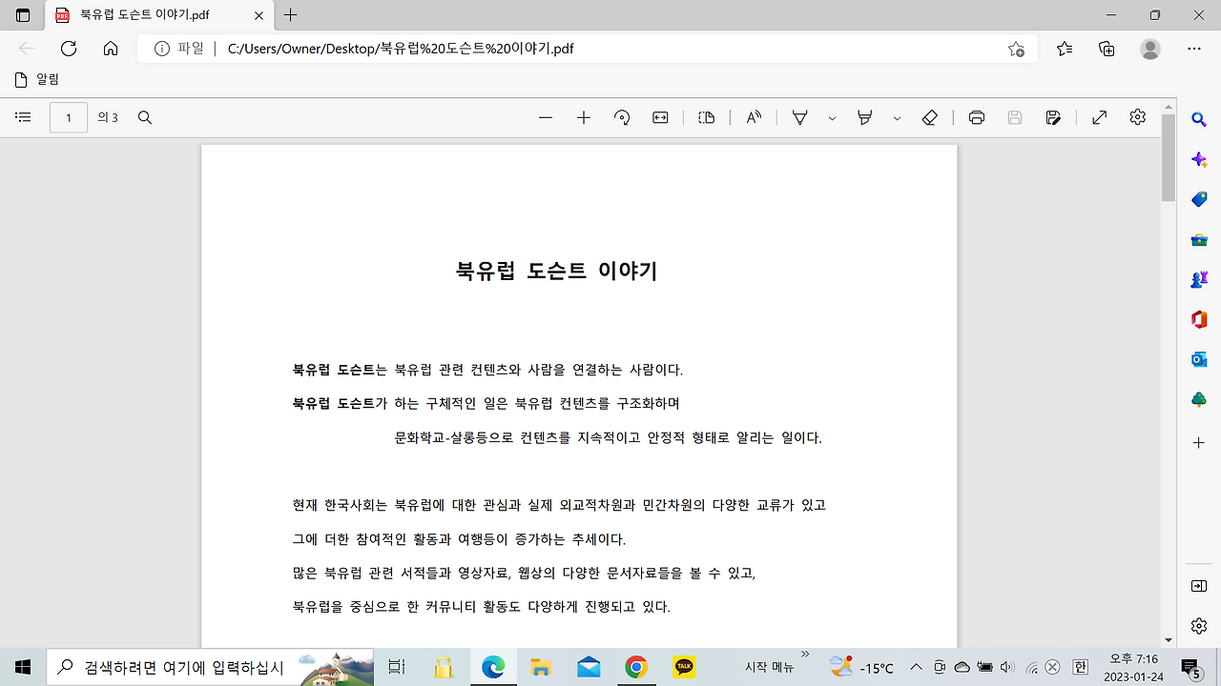The height and width of the screenshot is (686, 1221).
Task: Open the Settings and more menu
Action: pyautogui.click(x=1193, y=48)
